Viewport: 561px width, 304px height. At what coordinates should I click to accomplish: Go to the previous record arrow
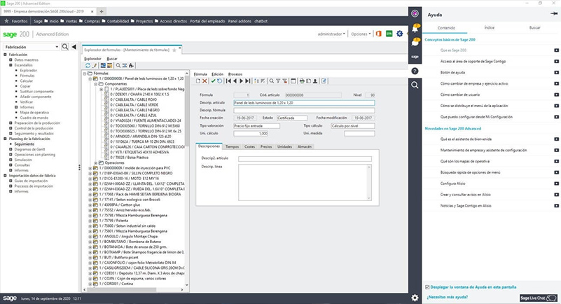click(235, 81)
